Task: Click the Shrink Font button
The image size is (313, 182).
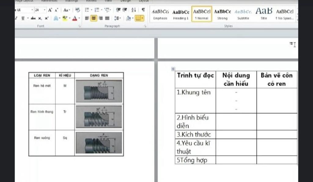Action: (x=57, y=10)
